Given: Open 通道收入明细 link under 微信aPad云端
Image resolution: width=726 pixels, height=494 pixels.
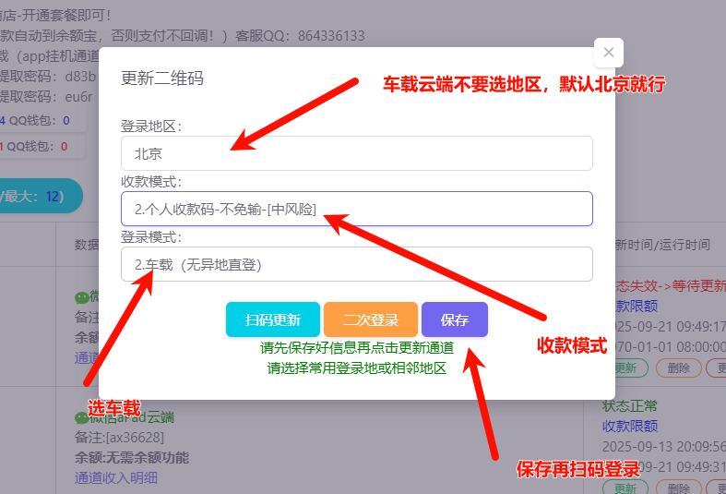Looking at the screenshot, I should [x=116, y=477].
